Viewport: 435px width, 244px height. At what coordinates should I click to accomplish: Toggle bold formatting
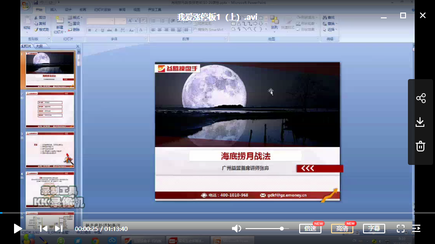tap(89, 30)
